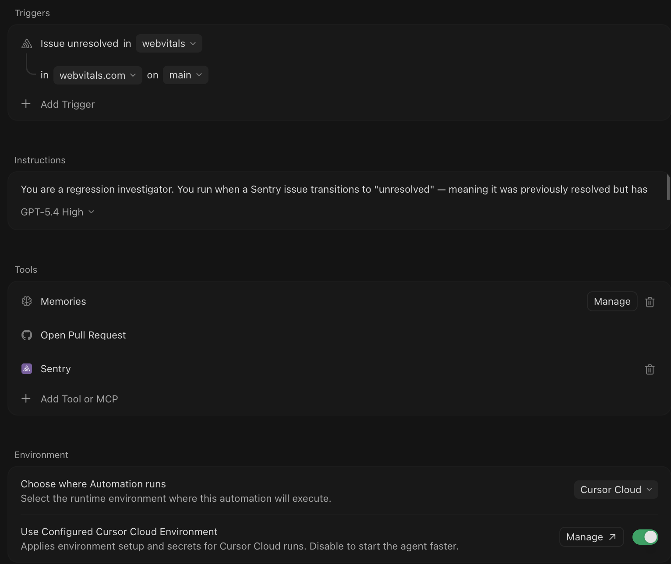Click the external link arrow in environment Manage
Viewport: 671px width, 564px height.
click(612, 537)
